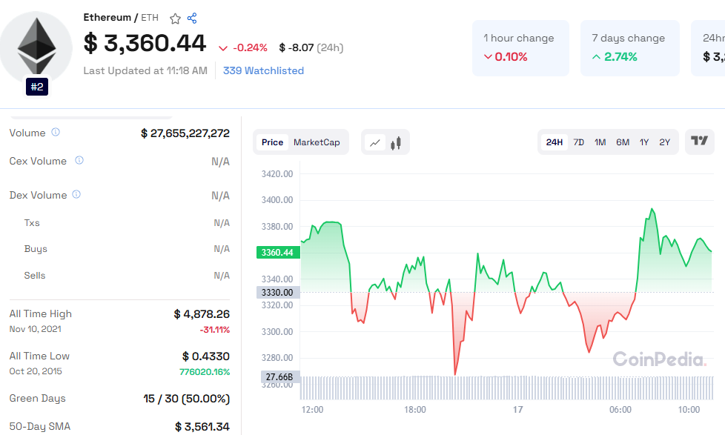The width and height of the screenshot is (725, 435).
Task: Click the 2.74% seven days change value
Action: 620,57
